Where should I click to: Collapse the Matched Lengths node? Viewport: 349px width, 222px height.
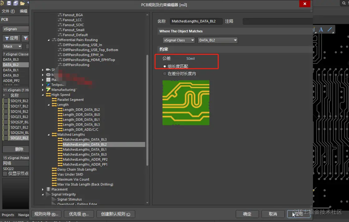[49, 135]
